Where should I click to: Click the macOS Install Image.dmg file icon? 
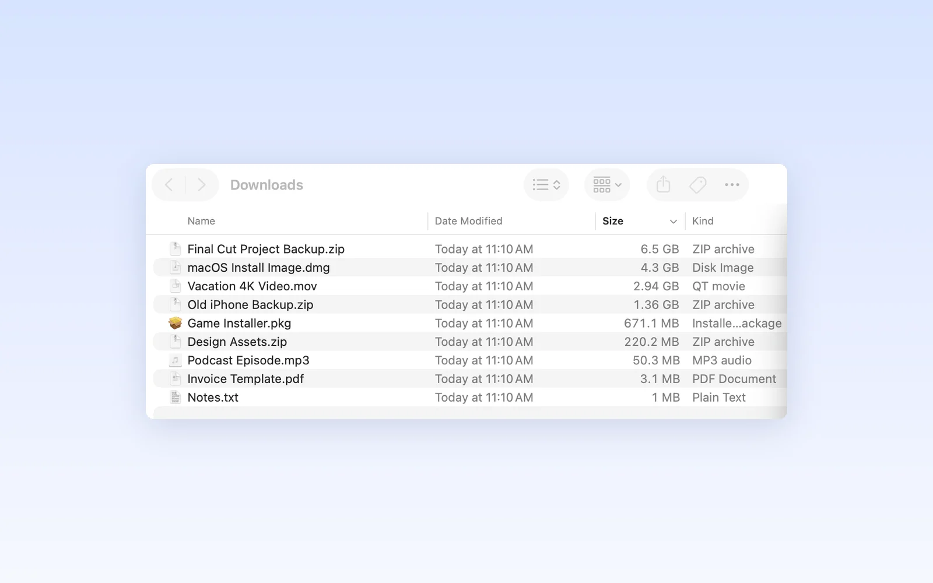pyautogui.click(x=176, y=268)
